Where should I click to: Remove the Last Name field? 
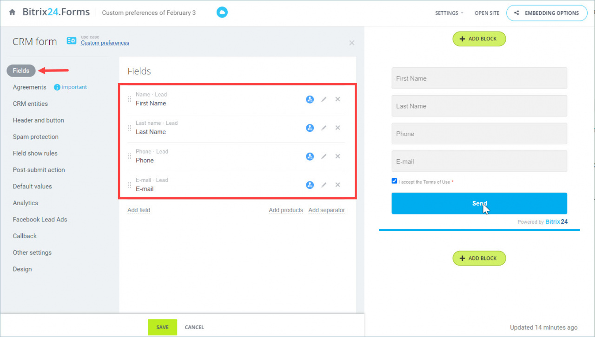pyautogui.click(x=338, y=128)
